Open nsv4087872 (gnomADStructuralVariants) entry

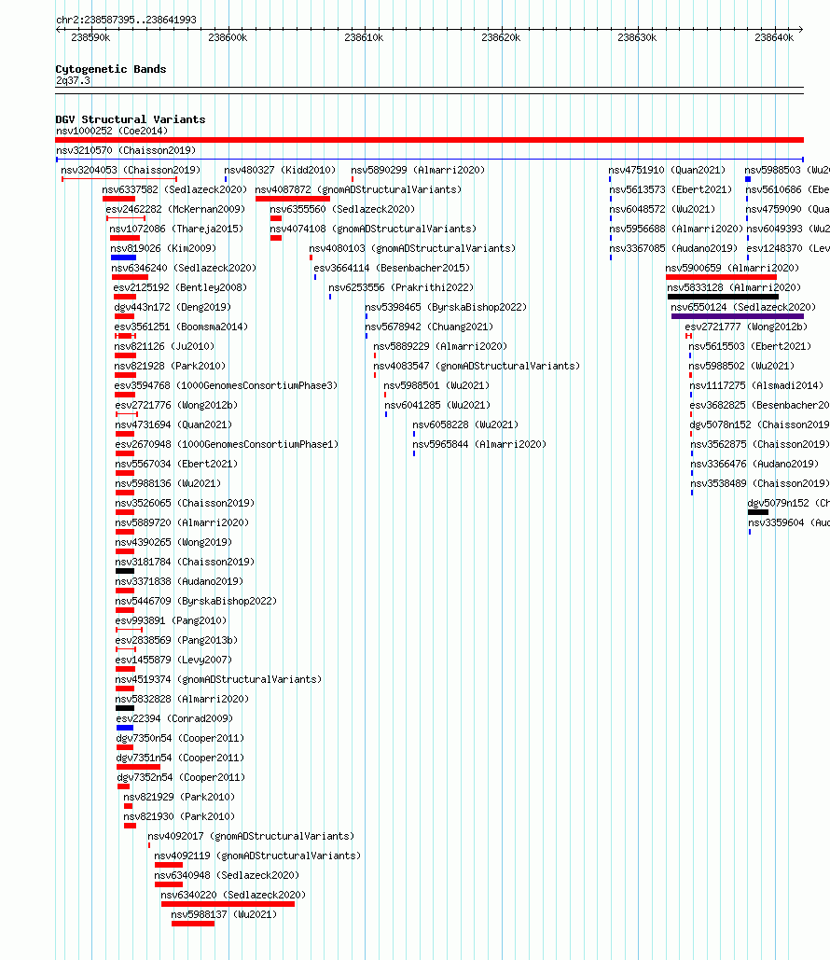[359, 189]
